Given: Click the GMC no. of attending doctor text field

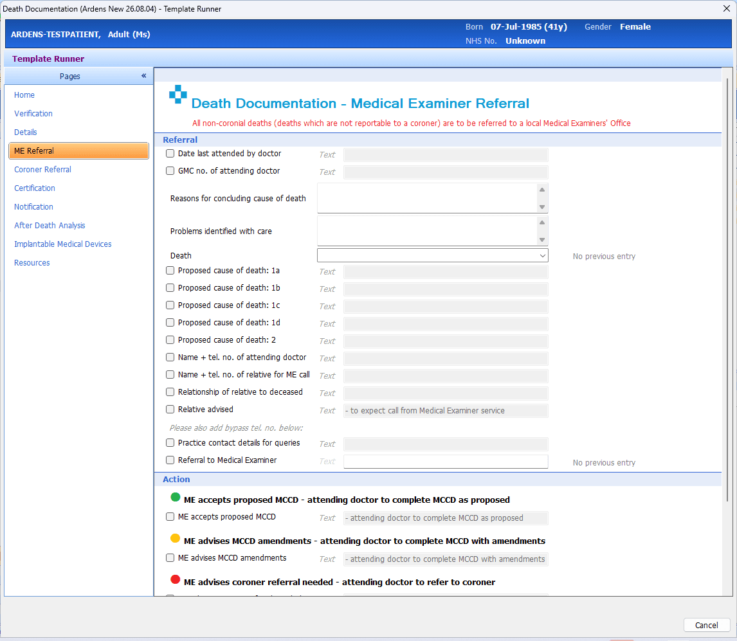Looking at the screenshot, I should click(446, 172).
